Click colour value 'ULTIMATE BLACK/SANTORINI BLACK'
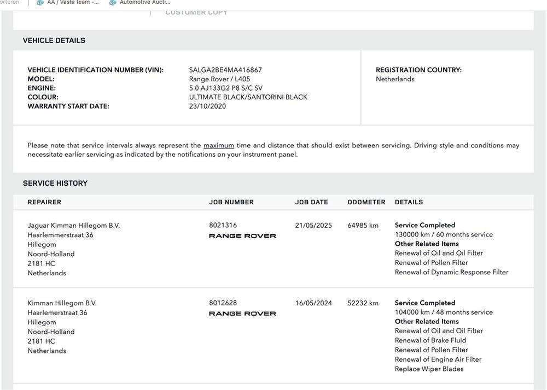Image resolution: width=547 pixels, height=390 pixels. coord(248,97)
